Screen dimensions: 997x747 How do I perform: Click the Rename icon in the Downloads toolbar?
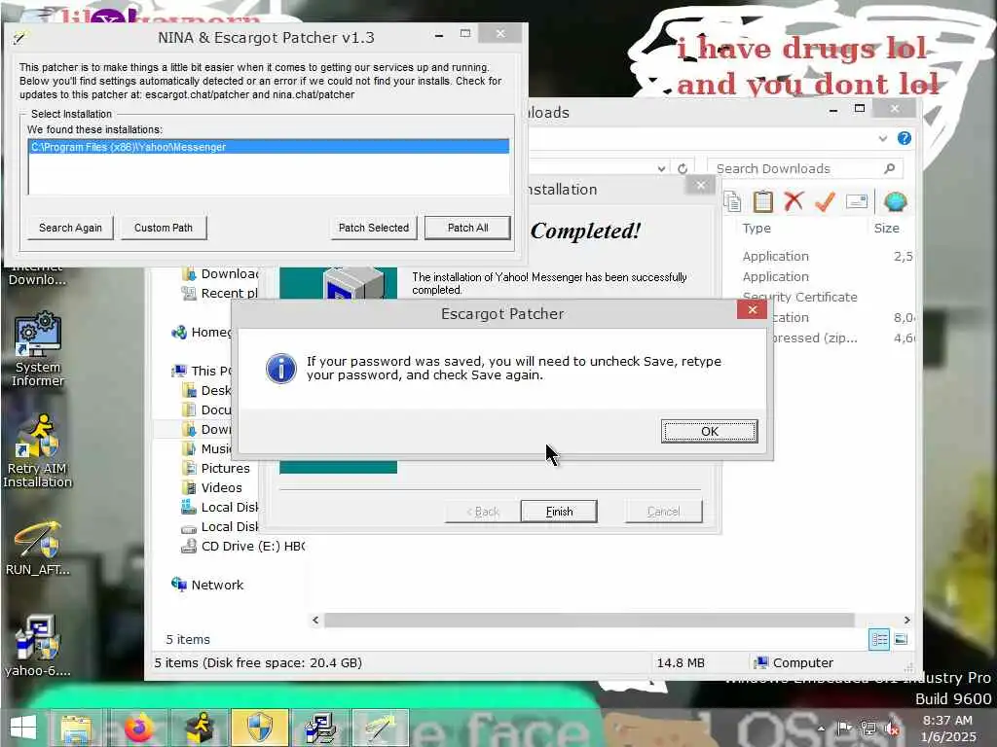coord(857,202)
